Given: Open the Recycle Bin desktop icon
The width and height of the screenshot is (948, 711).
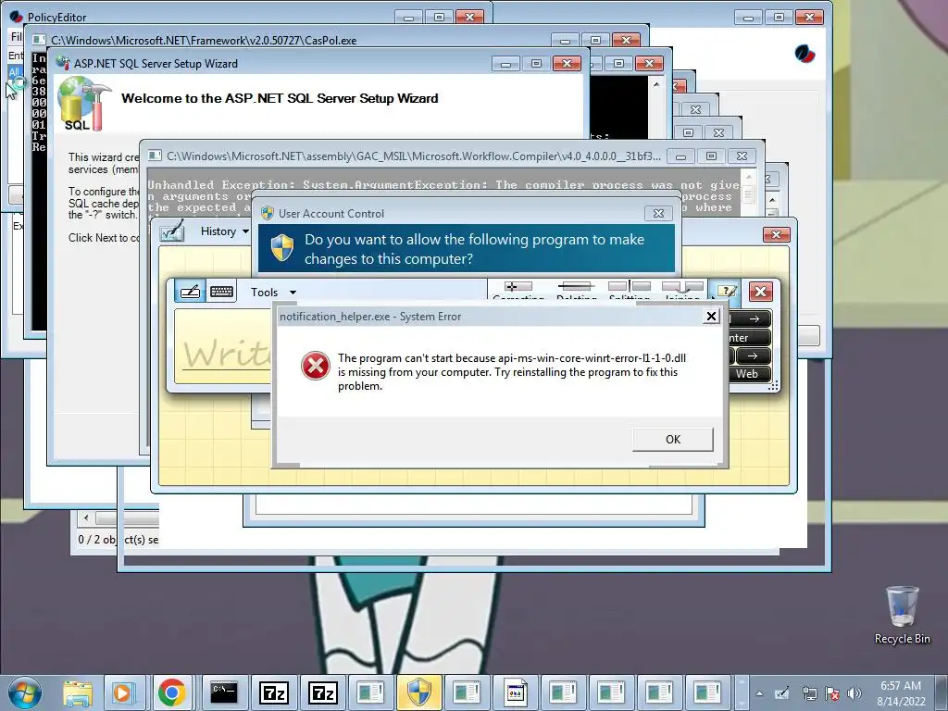Looking at the screenshot, I should [x=902, y=615].
